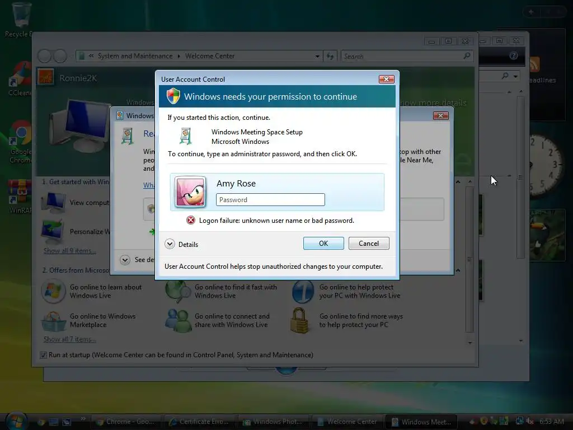Click the Windows Marketplace basket icon
The height and width of the screenshot is (430, 573).
click(53, 321)
